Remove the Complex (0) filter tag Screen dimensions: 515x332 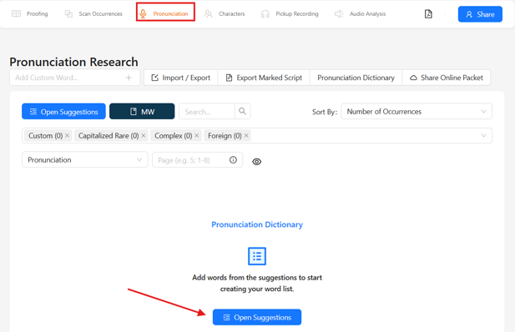197,136
